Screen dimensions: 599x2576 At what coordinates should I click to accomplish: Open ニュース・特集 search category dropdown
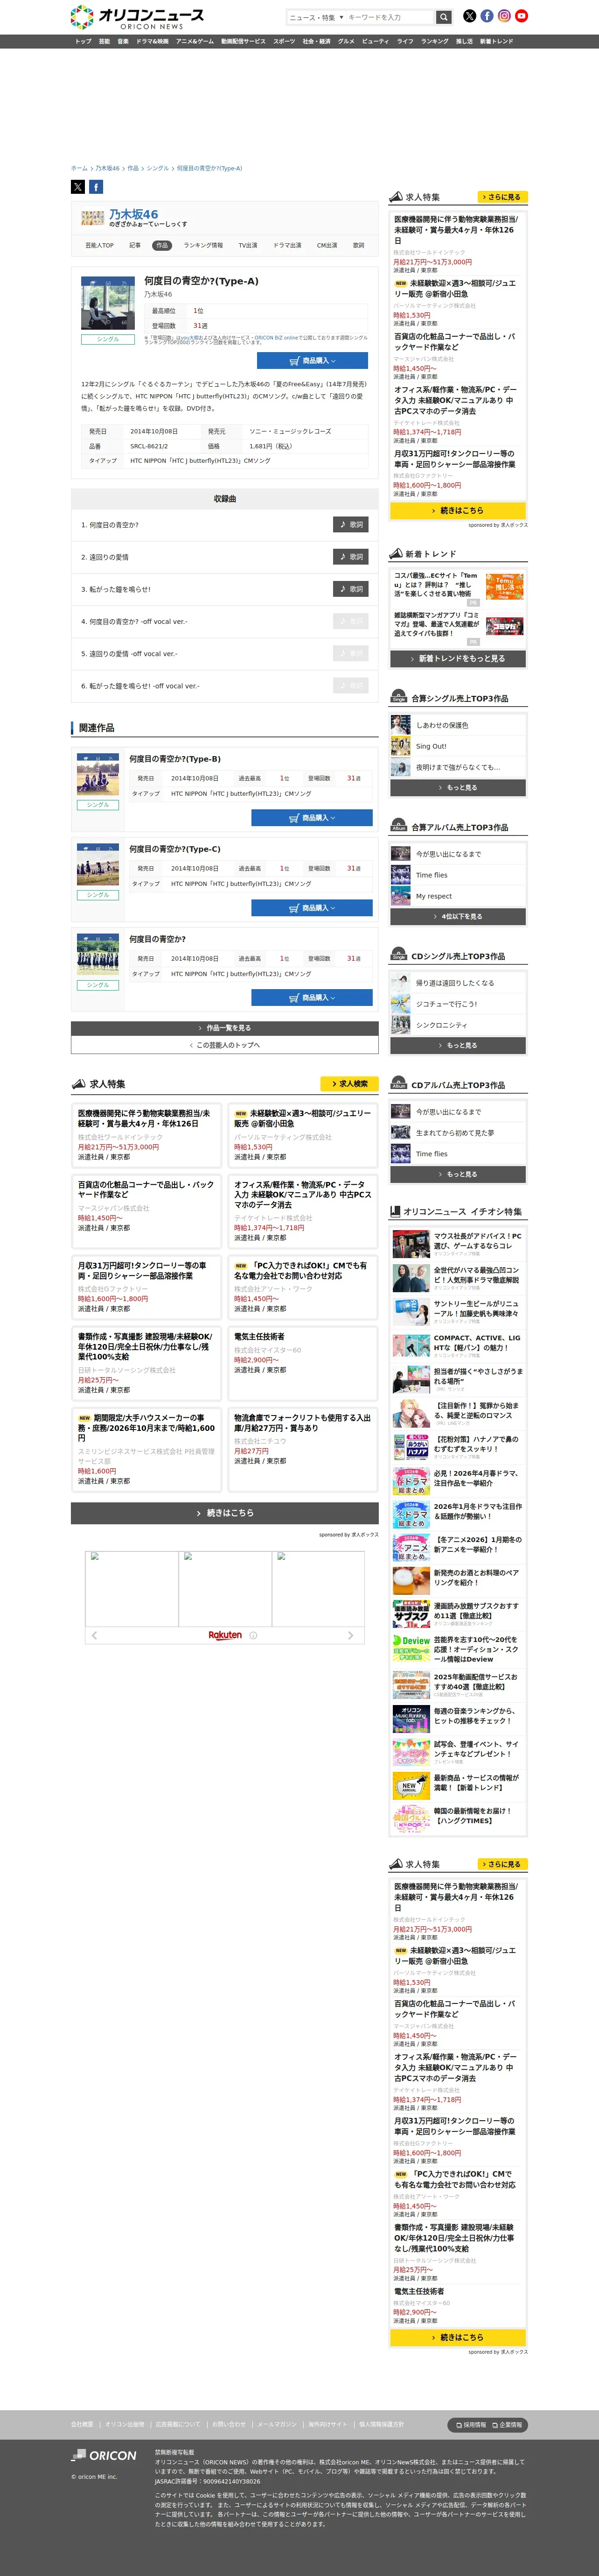(x=315, y=17)
